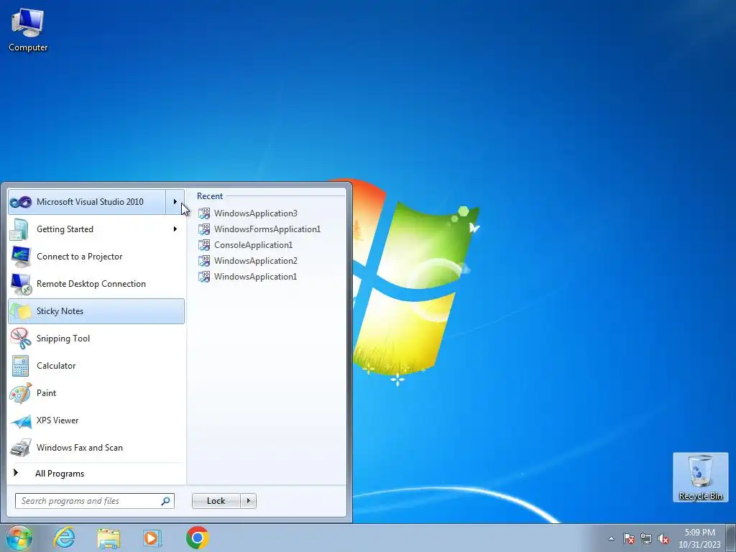736x552 pixels.
Task: Open recent project WindowsApplication2
Action: [x=256, y=261]
